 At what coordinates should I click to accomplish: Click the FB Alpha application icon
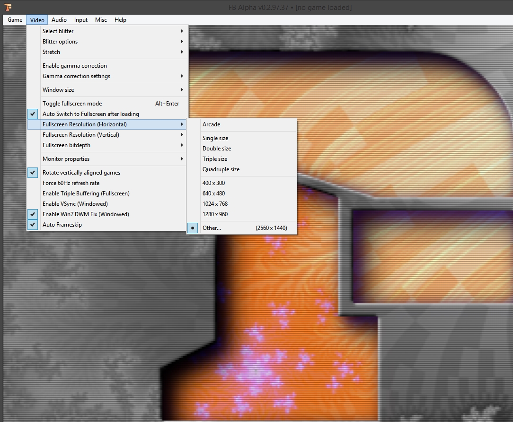(x=8, y=7)
